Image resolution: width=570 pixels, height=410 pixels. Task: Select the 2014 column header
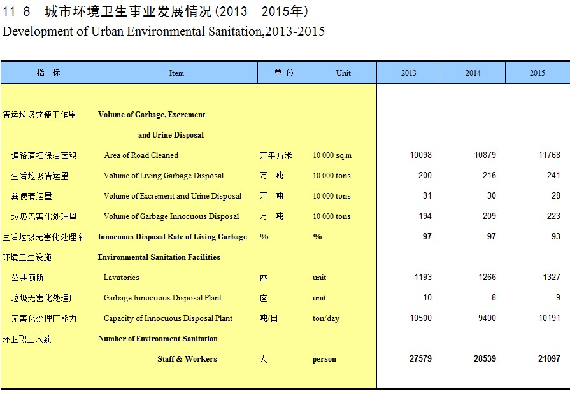tap(473, 73)
